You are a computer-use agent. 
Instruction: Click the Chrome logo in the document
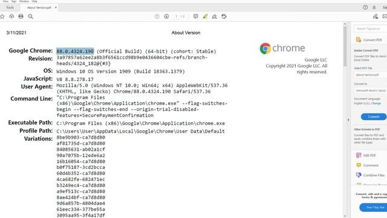[265, 48]
